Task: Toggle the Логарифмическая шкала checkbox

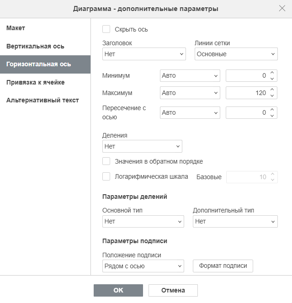Action: coord(106,176)
